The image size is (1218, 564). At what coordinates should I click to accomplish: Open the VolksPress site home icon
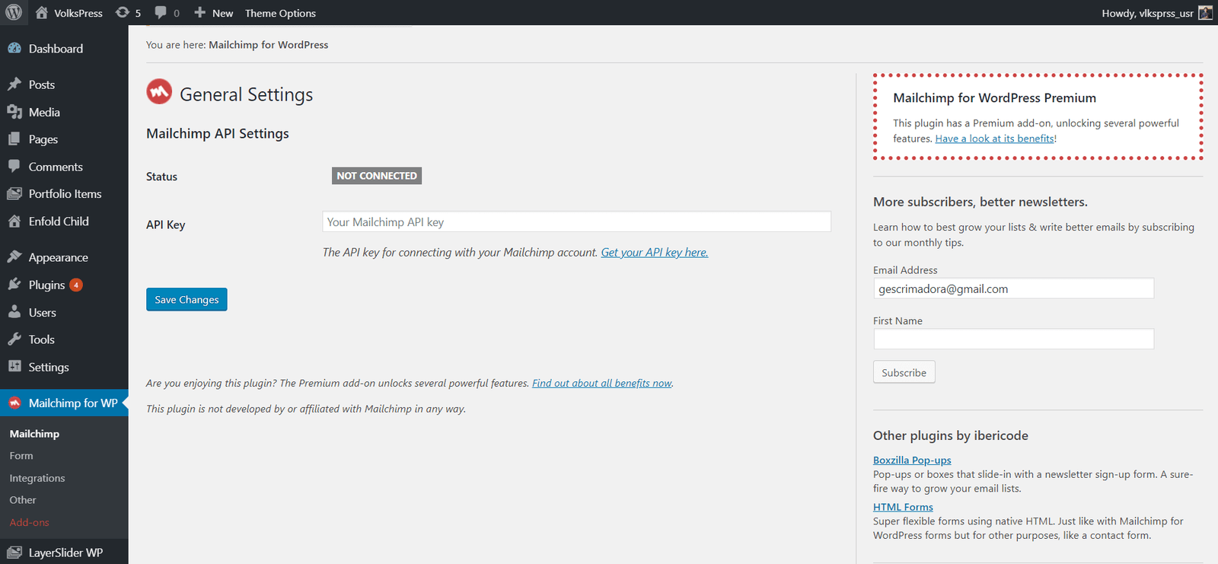click(42, 12)
